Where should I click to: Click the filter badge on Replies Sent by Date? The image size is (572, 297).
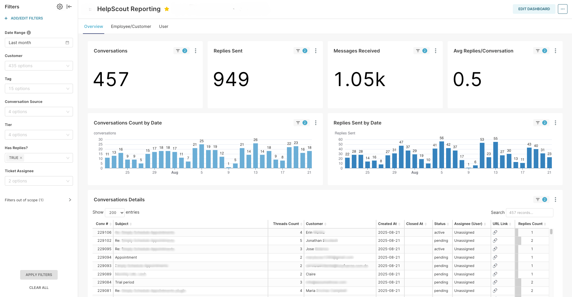coord(545,123)
